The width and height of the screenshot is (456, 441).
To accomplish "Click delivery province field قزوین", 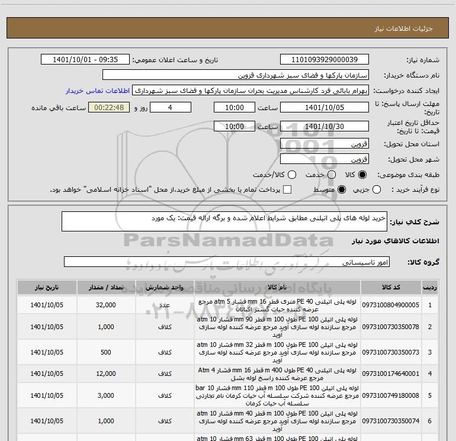I will pyautogui.click(x=325, y=144).
